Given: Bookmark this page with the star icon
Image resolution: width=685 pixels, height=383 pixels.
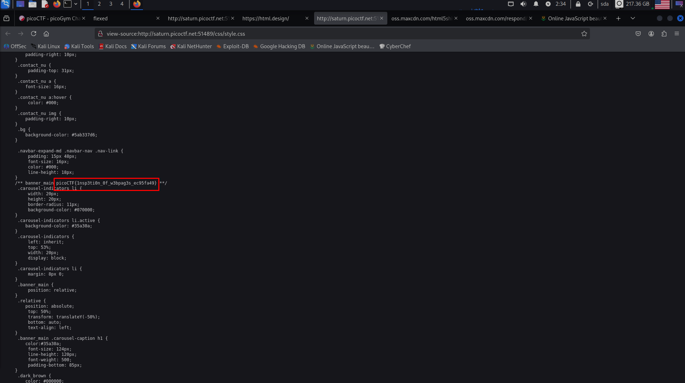Looking at the screenshot, I should point(584,34).
